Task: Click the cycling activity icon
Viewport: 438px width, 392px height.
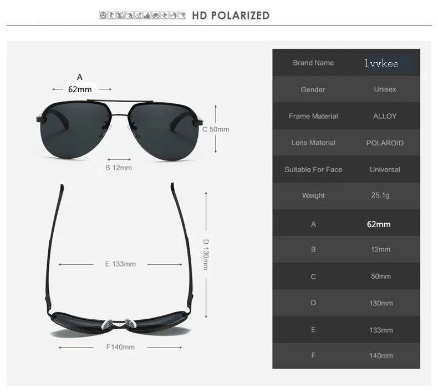Action: (x=156, y=16)
